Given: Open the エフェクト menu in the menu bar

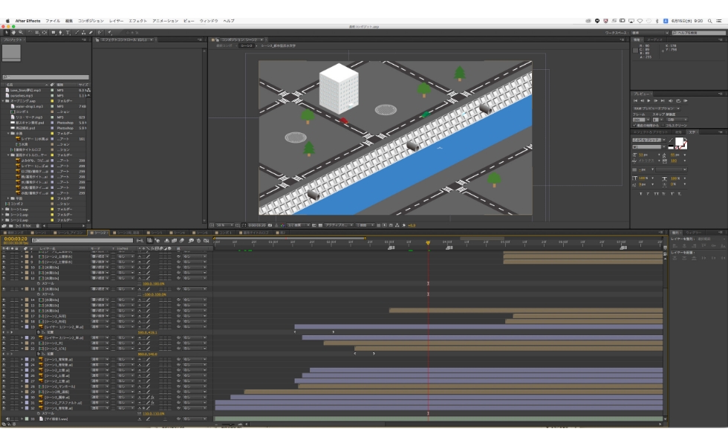Looking at the screenshot, I should [x=137, y=21].
